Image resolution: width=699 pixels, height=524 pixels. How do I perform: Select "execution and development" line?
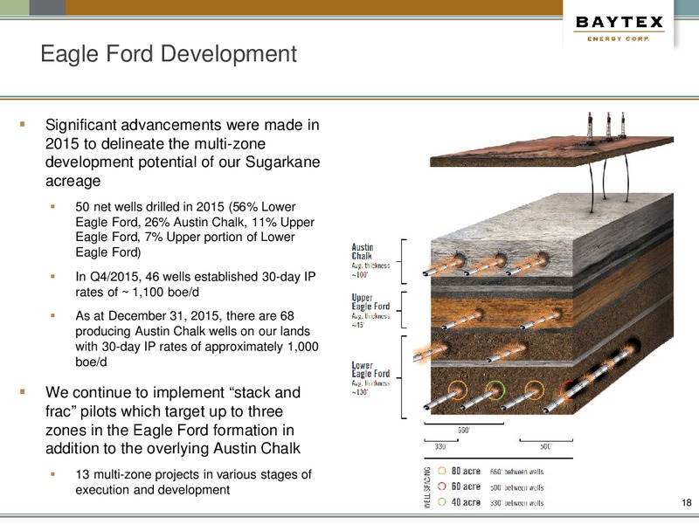(x=152, y=490)
